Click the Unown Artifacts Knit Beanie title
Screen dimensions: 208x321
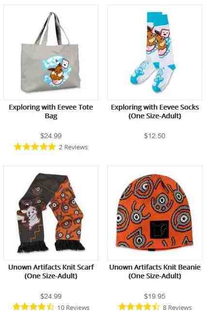click(x=155, y=272)
